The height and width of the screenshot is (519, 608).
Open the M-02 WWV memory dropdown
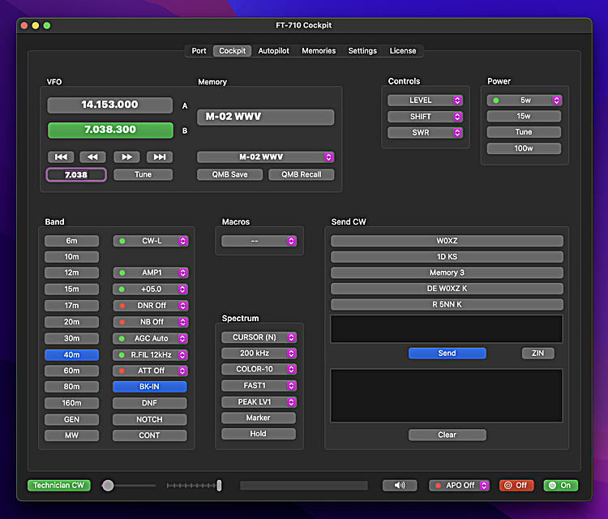click(266, 157)
